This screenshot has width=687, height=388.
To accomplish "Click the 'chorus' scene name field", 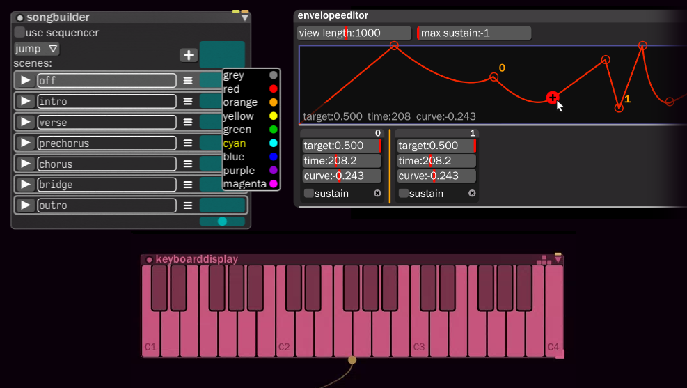I will 107,164.
